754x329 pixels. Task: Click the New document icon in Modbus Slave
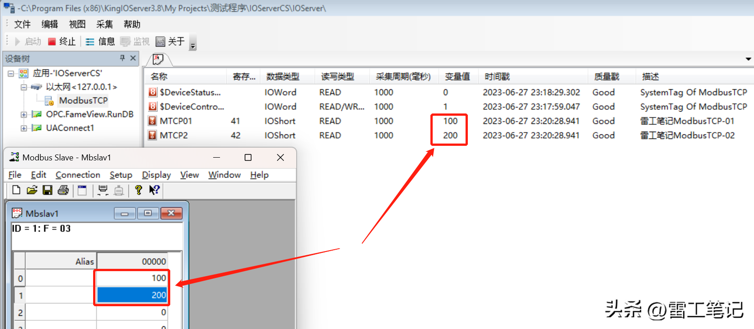[16, 190]
